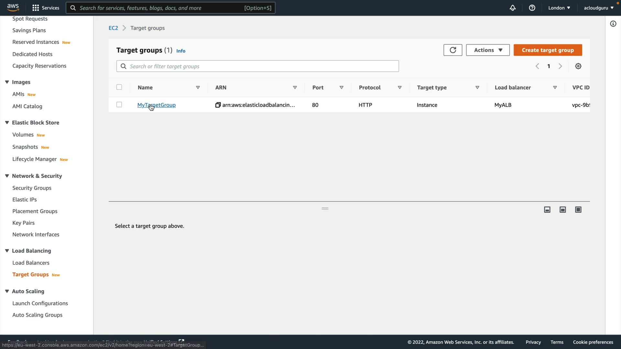Screen dimensions: 621x349
Task: Open the London region selector
Action: coord(559,8)
